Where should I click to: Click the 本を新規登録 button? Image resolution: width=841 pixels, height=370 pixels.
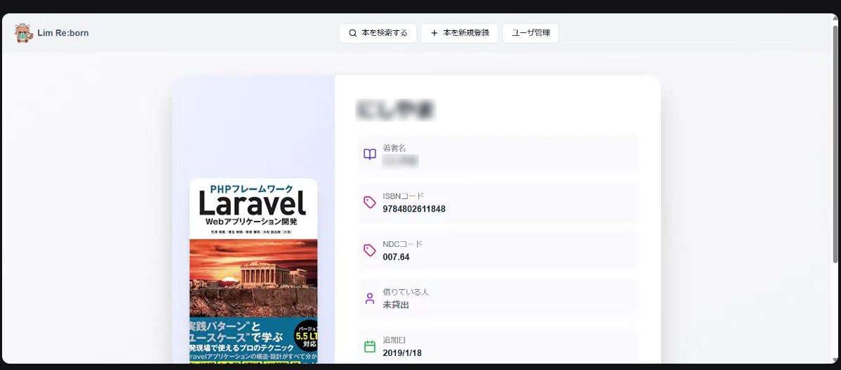coord(460,33)
